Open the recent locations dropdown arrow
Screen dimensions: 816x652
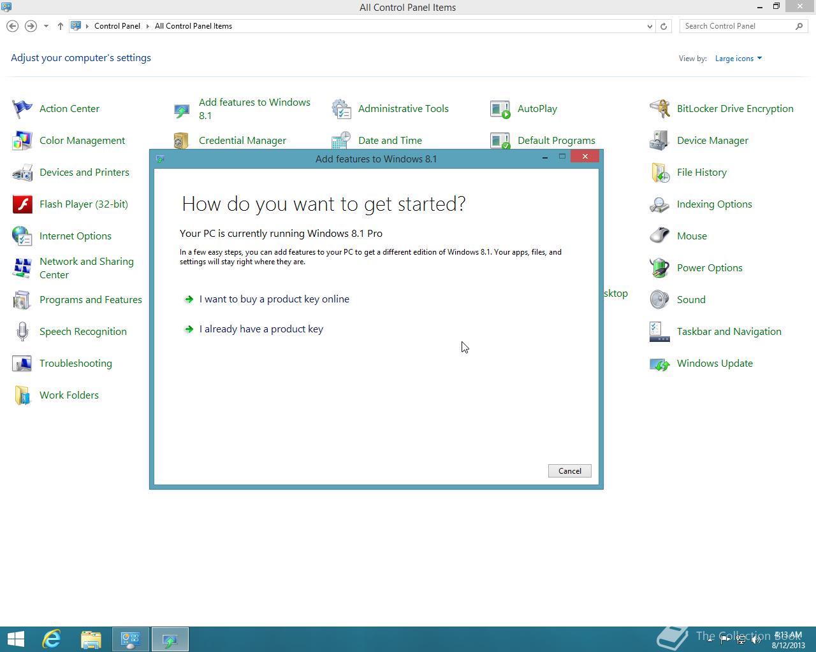46,26
